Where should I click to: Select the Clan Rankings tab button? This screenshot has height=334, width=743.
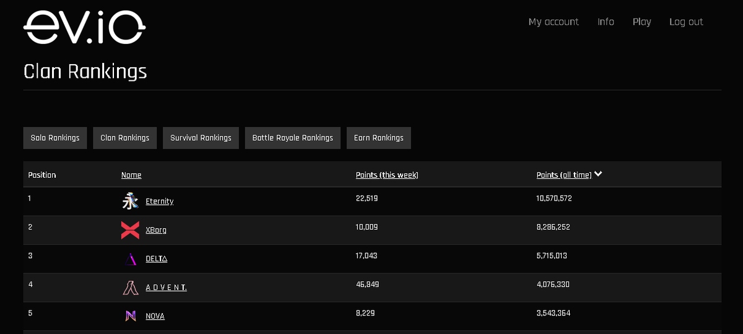tap(125, 138)
